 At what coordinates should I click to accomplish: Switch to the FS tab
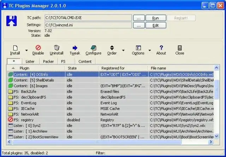click(x=63, y=62)
